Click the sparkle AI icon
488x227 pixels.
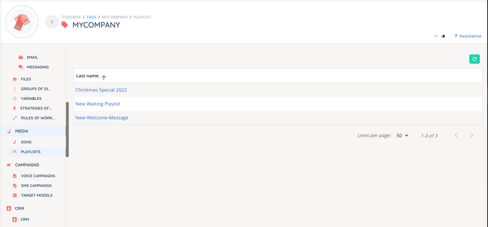click(436, 36)
